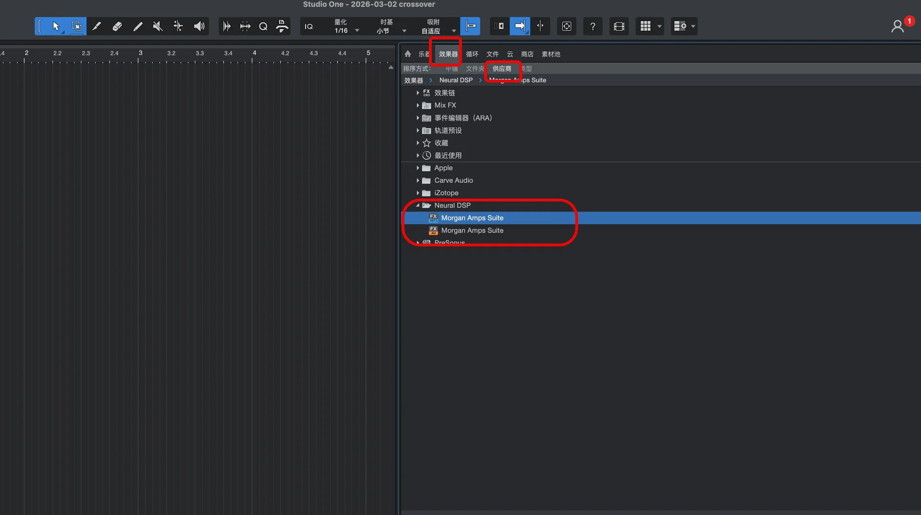Select the Split (knife) tool

[x=96, y=26]
